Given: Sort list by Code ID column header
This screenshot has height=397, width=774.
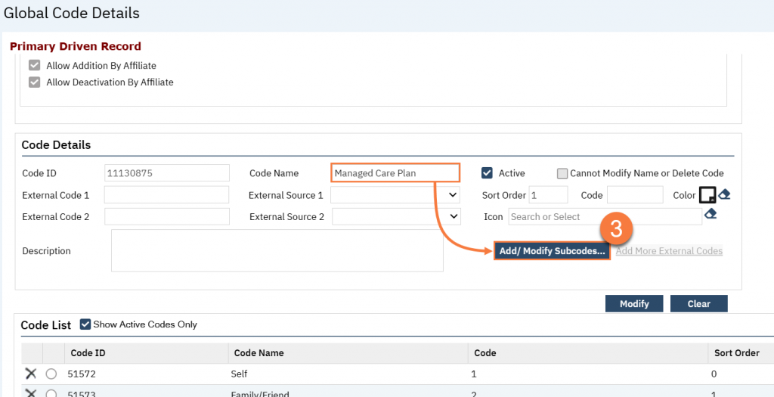Looking at the screenshot, I should pos(88,352).
